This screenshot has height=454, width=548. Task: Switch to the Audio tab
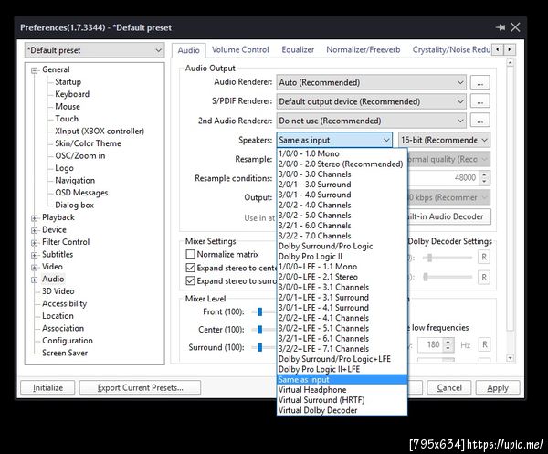(x=188, y=50)
